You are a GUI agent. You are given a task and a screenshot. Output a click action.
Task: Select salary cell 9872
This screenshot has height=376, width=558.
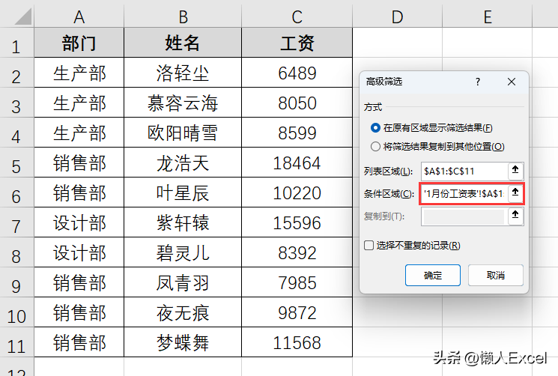(x=297, y=312)
